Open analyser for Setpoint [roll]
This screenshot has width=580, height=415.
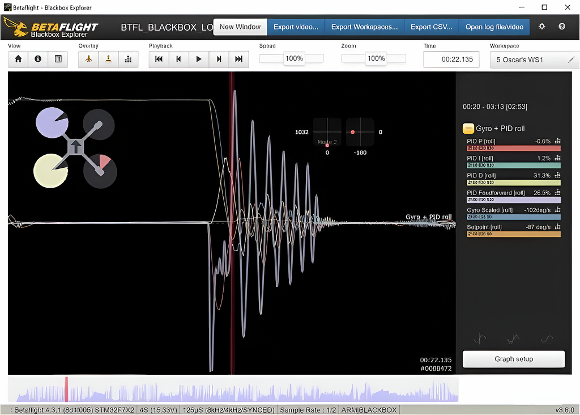[557, 227]
